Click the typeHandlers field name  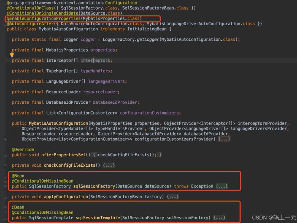95,71
